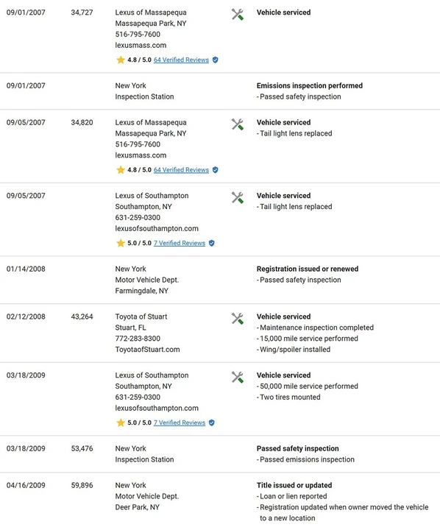Open 7 Verified Reviews link in 03/18/2009 entry
The width and height of the screenshot is (440, 530).
(x=180, y=423)
